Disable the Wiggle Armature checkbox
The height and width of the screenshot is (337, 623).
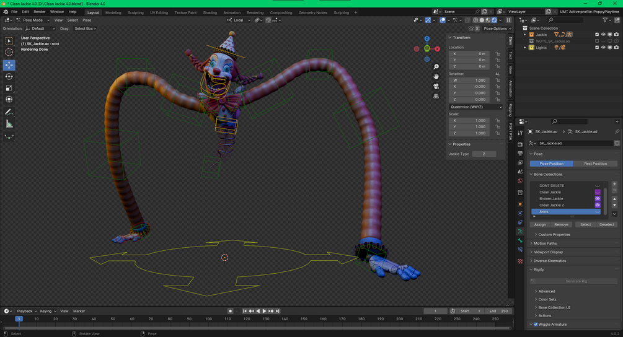coord(536,324)
